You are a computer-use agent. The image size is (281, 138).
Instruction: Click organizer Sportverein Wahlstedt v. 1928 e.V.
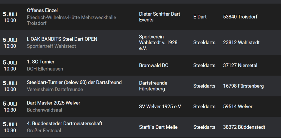point(158,42)
